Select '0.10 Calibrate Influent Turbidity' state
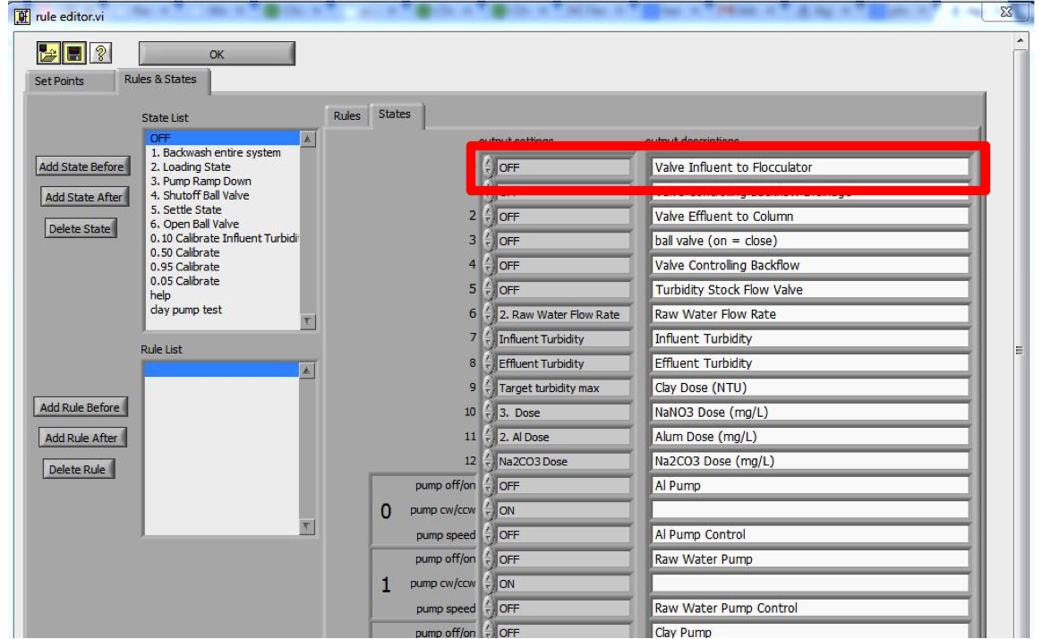 point(223,238)
